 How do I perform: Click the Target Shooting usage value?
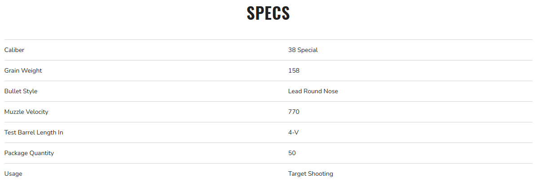pos(310,174)
